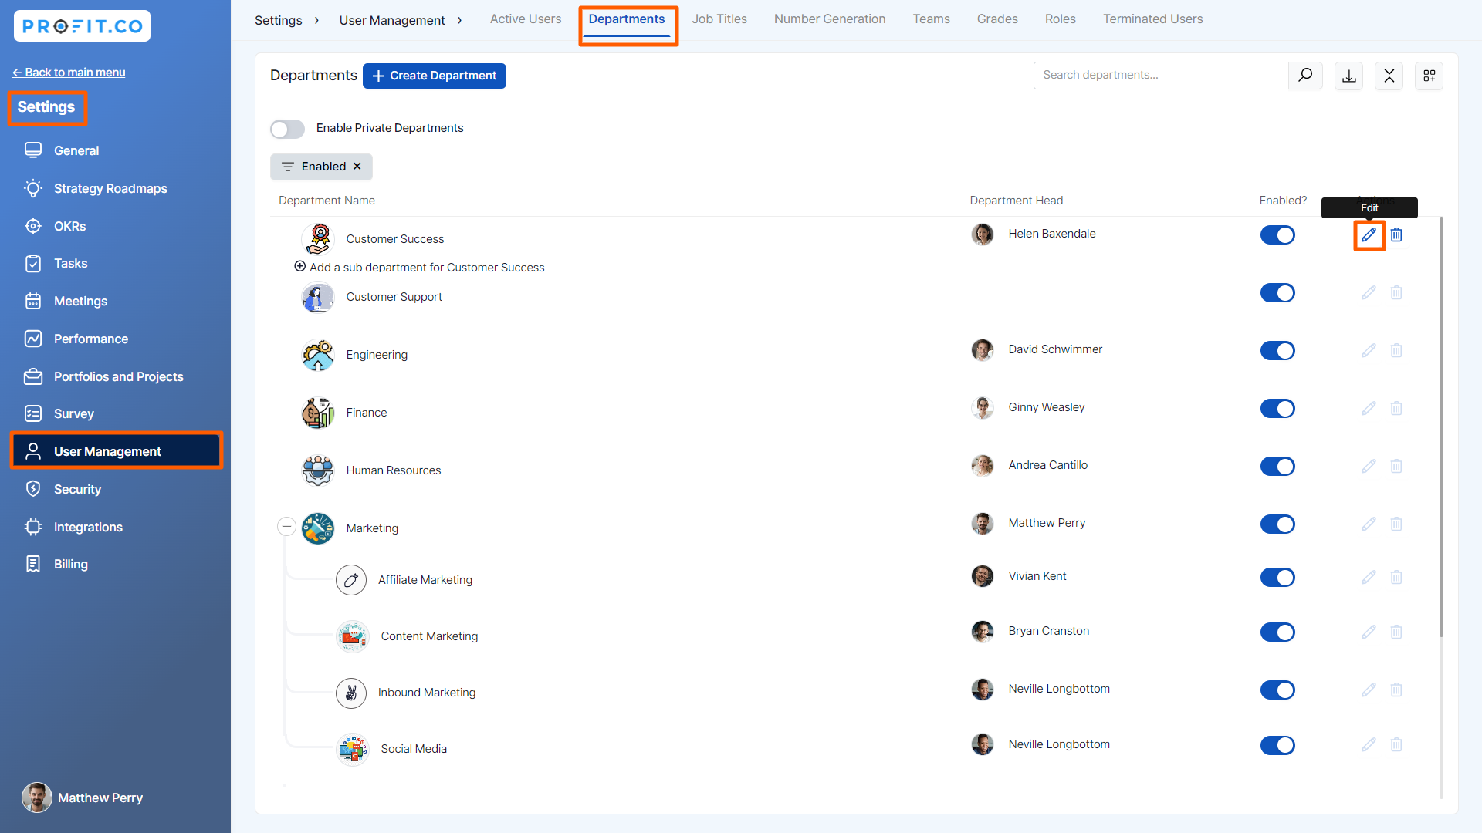Click the Create Department button
The height and width of the screenshot is (833, 1482).
[x=434, y=76]
